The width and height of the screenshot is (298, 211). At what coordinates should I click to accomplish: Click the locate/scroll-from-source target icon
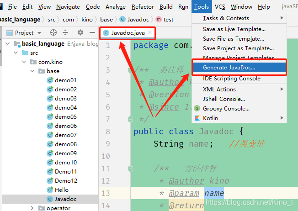coord(53,33)
